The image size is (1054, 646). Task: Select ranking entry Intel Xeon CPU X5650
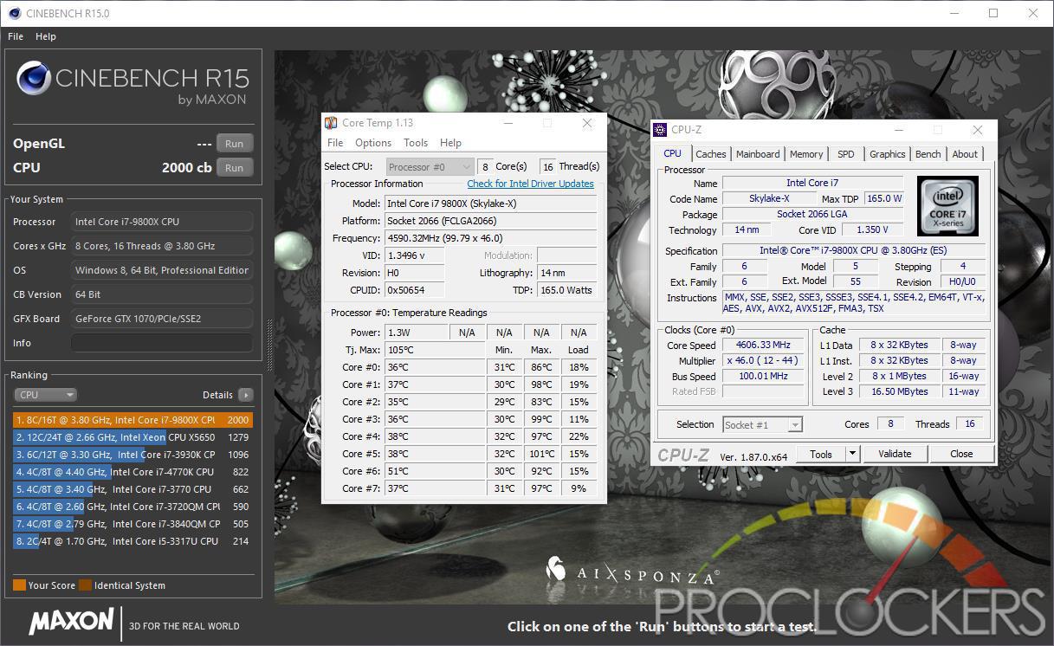(x=132, y=437)
